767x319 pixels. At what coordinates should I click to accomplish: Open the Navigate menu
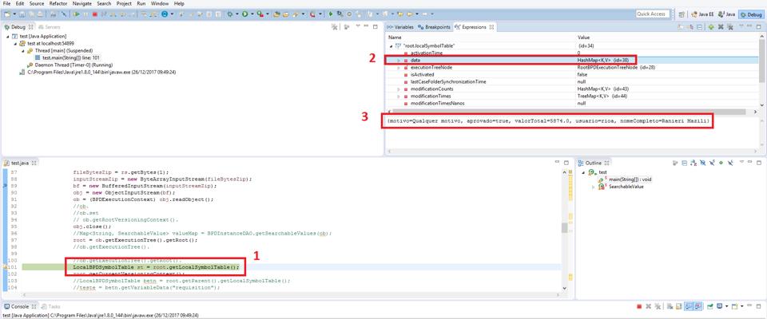tap(81, 3)
